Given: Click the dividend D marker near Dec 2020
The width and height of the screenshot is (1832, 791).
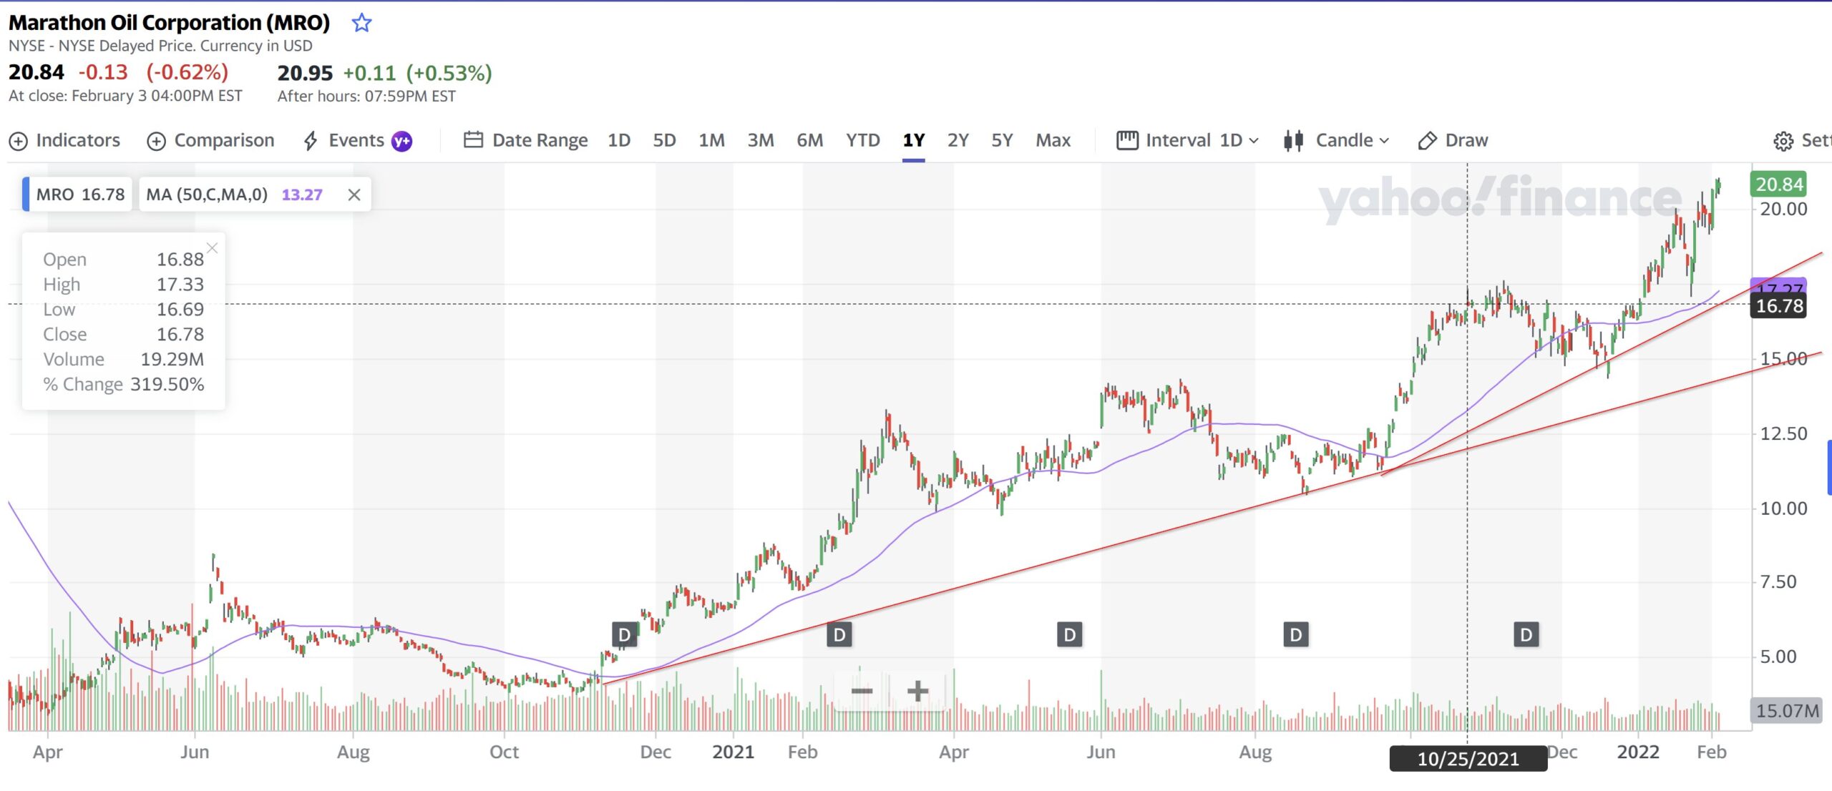Looking at the screenshot, I should click(x=624, y=634).
